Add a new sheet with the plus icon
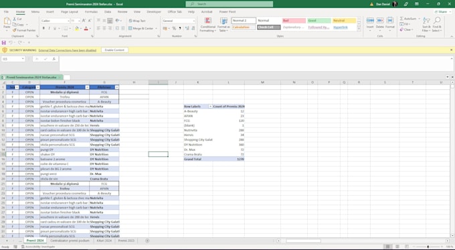 147,241
